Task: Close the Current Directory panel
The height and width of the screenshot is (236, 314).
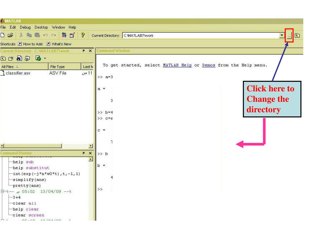Action: tap(90, 51)
